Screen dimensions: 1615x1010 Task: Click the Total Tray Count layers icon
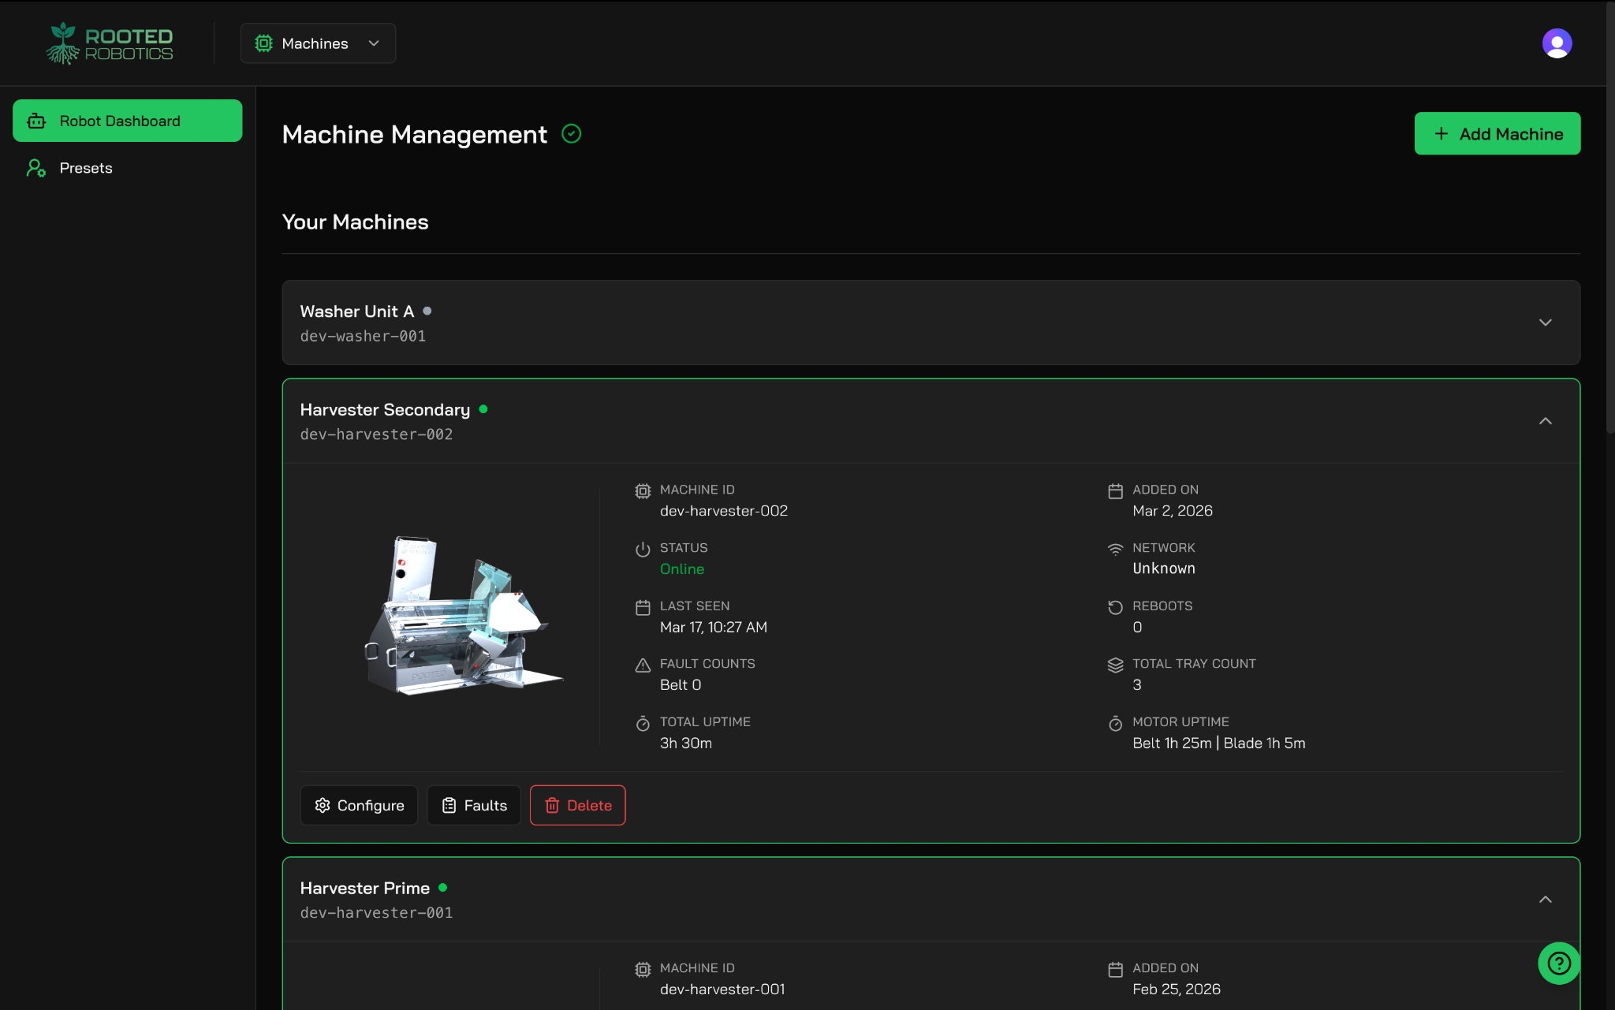(x=1115, y=665)
